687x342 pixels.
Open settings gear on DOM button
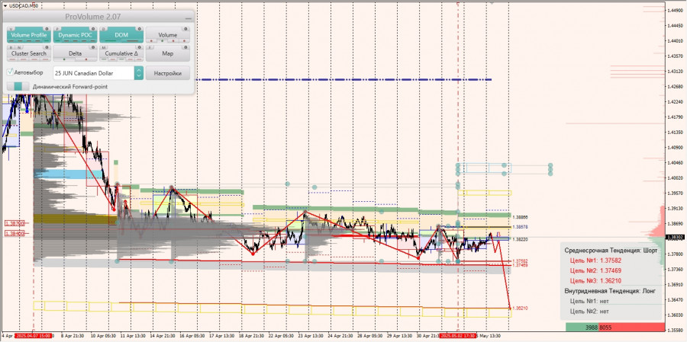[x=140, y=29]
